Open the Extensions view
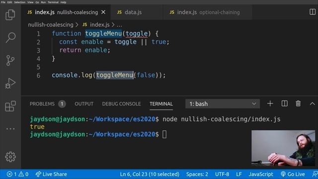Viewport: 318px width, 179px height. [10, 106]
